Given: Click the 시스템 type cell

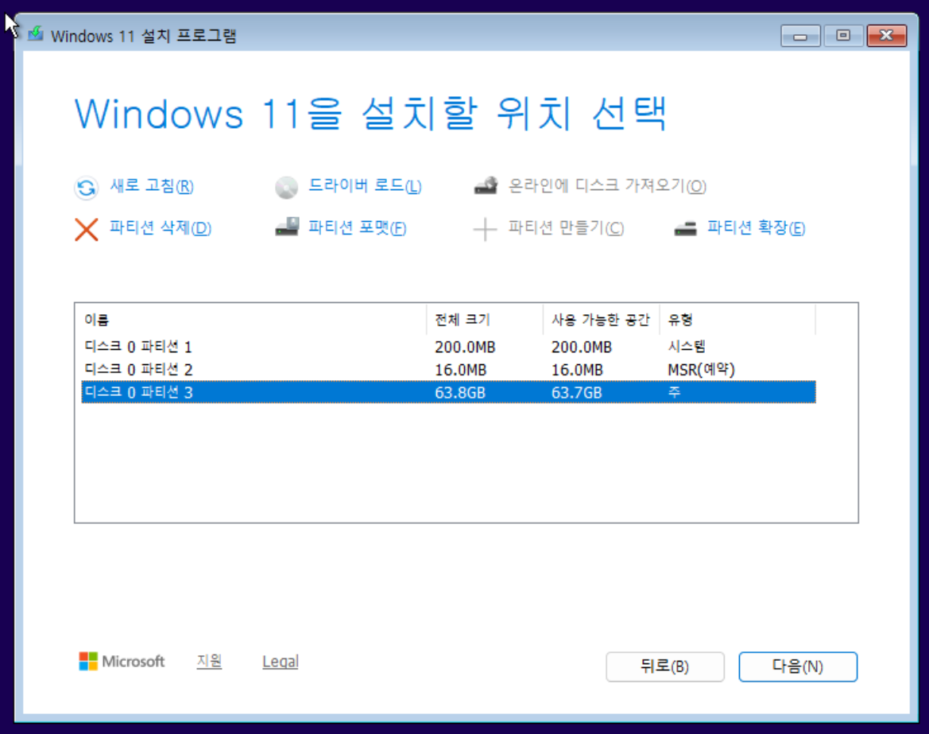Looking at the screenshot, I should coord(687,347).
